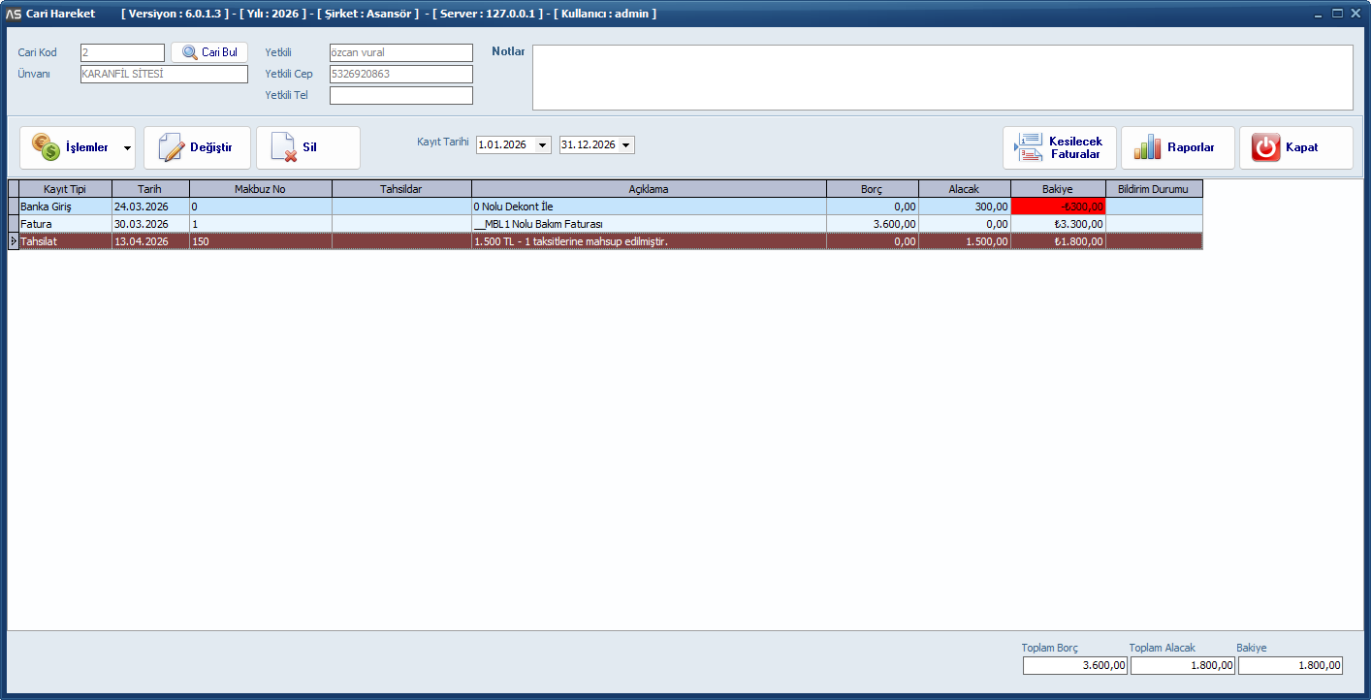Viewport: 1371px width, 700px height.
Task: Select the Banka Giriş row
Action: [64, 207]
